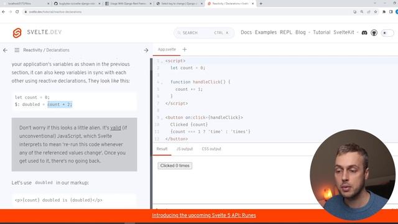Go to next tutorial chapter arrow
398x224 pixels.
tap(146, 50)
